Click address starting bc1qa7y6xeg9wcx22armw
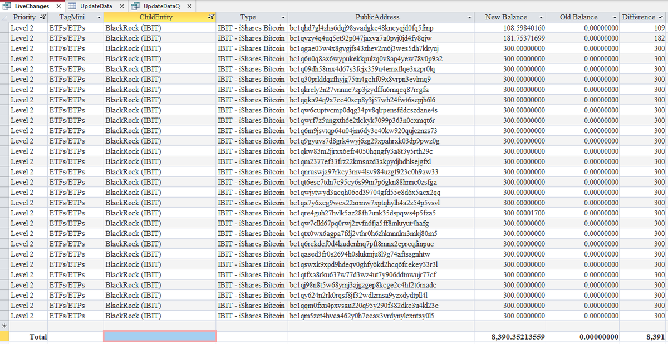This screenshot has height=344, width=668. click(x=365, y=203)
